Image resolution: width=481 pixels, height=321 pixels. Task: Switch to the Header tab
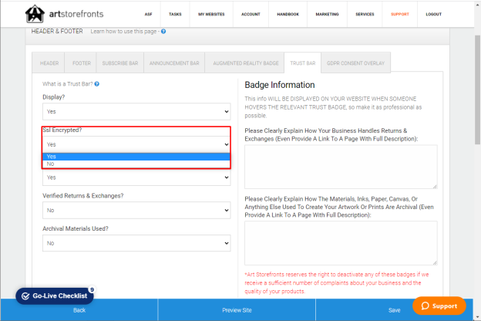point(49,63)
